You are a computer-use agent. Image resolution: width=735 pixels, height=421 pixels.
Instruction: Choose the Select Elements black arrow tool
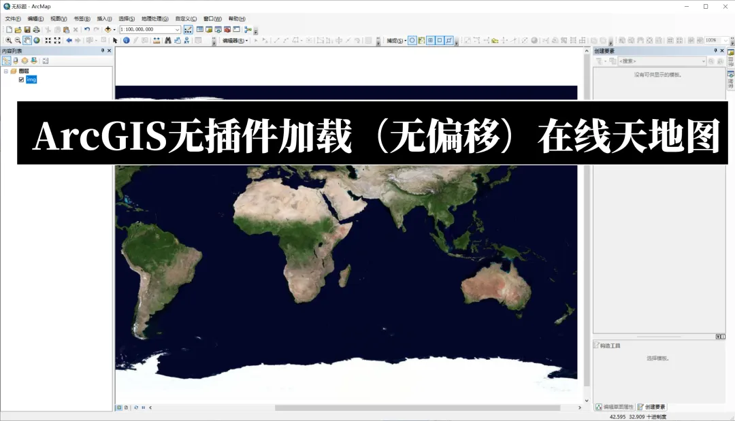[115, 40]
